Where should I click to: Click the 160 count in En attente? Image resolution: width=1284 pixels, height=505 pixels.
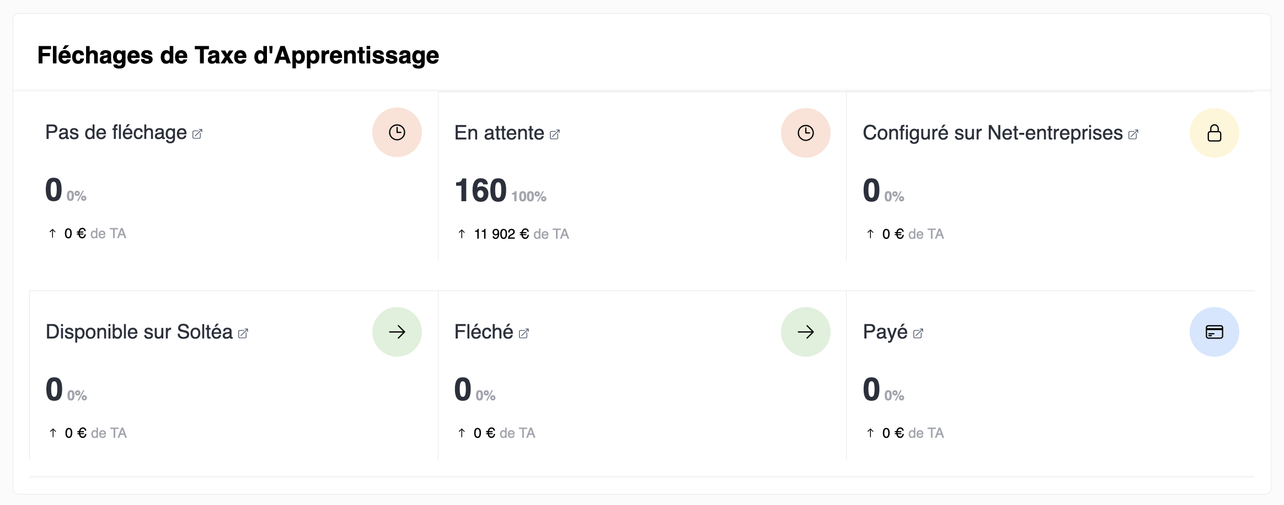pyautogui.click(x=480, y=191)
